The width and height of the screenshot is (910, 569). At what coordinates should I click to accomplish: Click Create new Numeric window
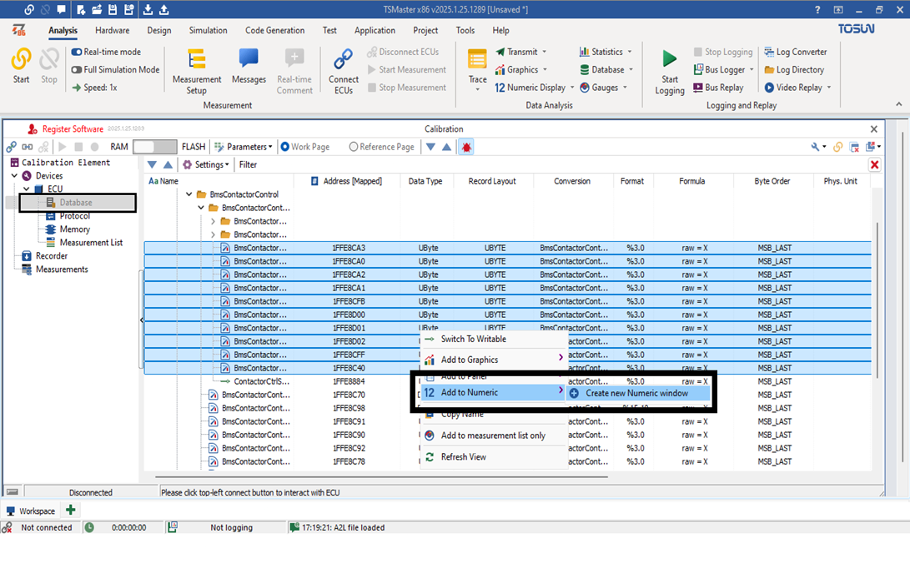click(x=637, y=393)
